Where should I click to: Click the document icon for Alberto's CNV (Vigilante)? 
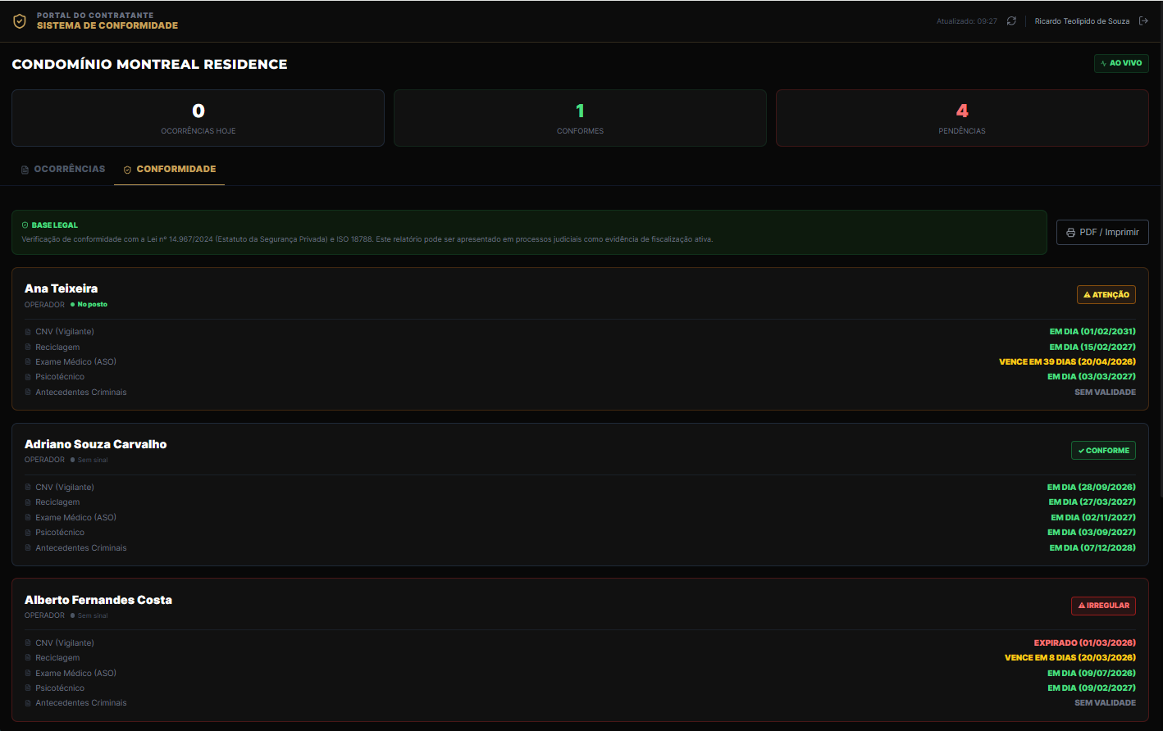click(x=28, y=643)
